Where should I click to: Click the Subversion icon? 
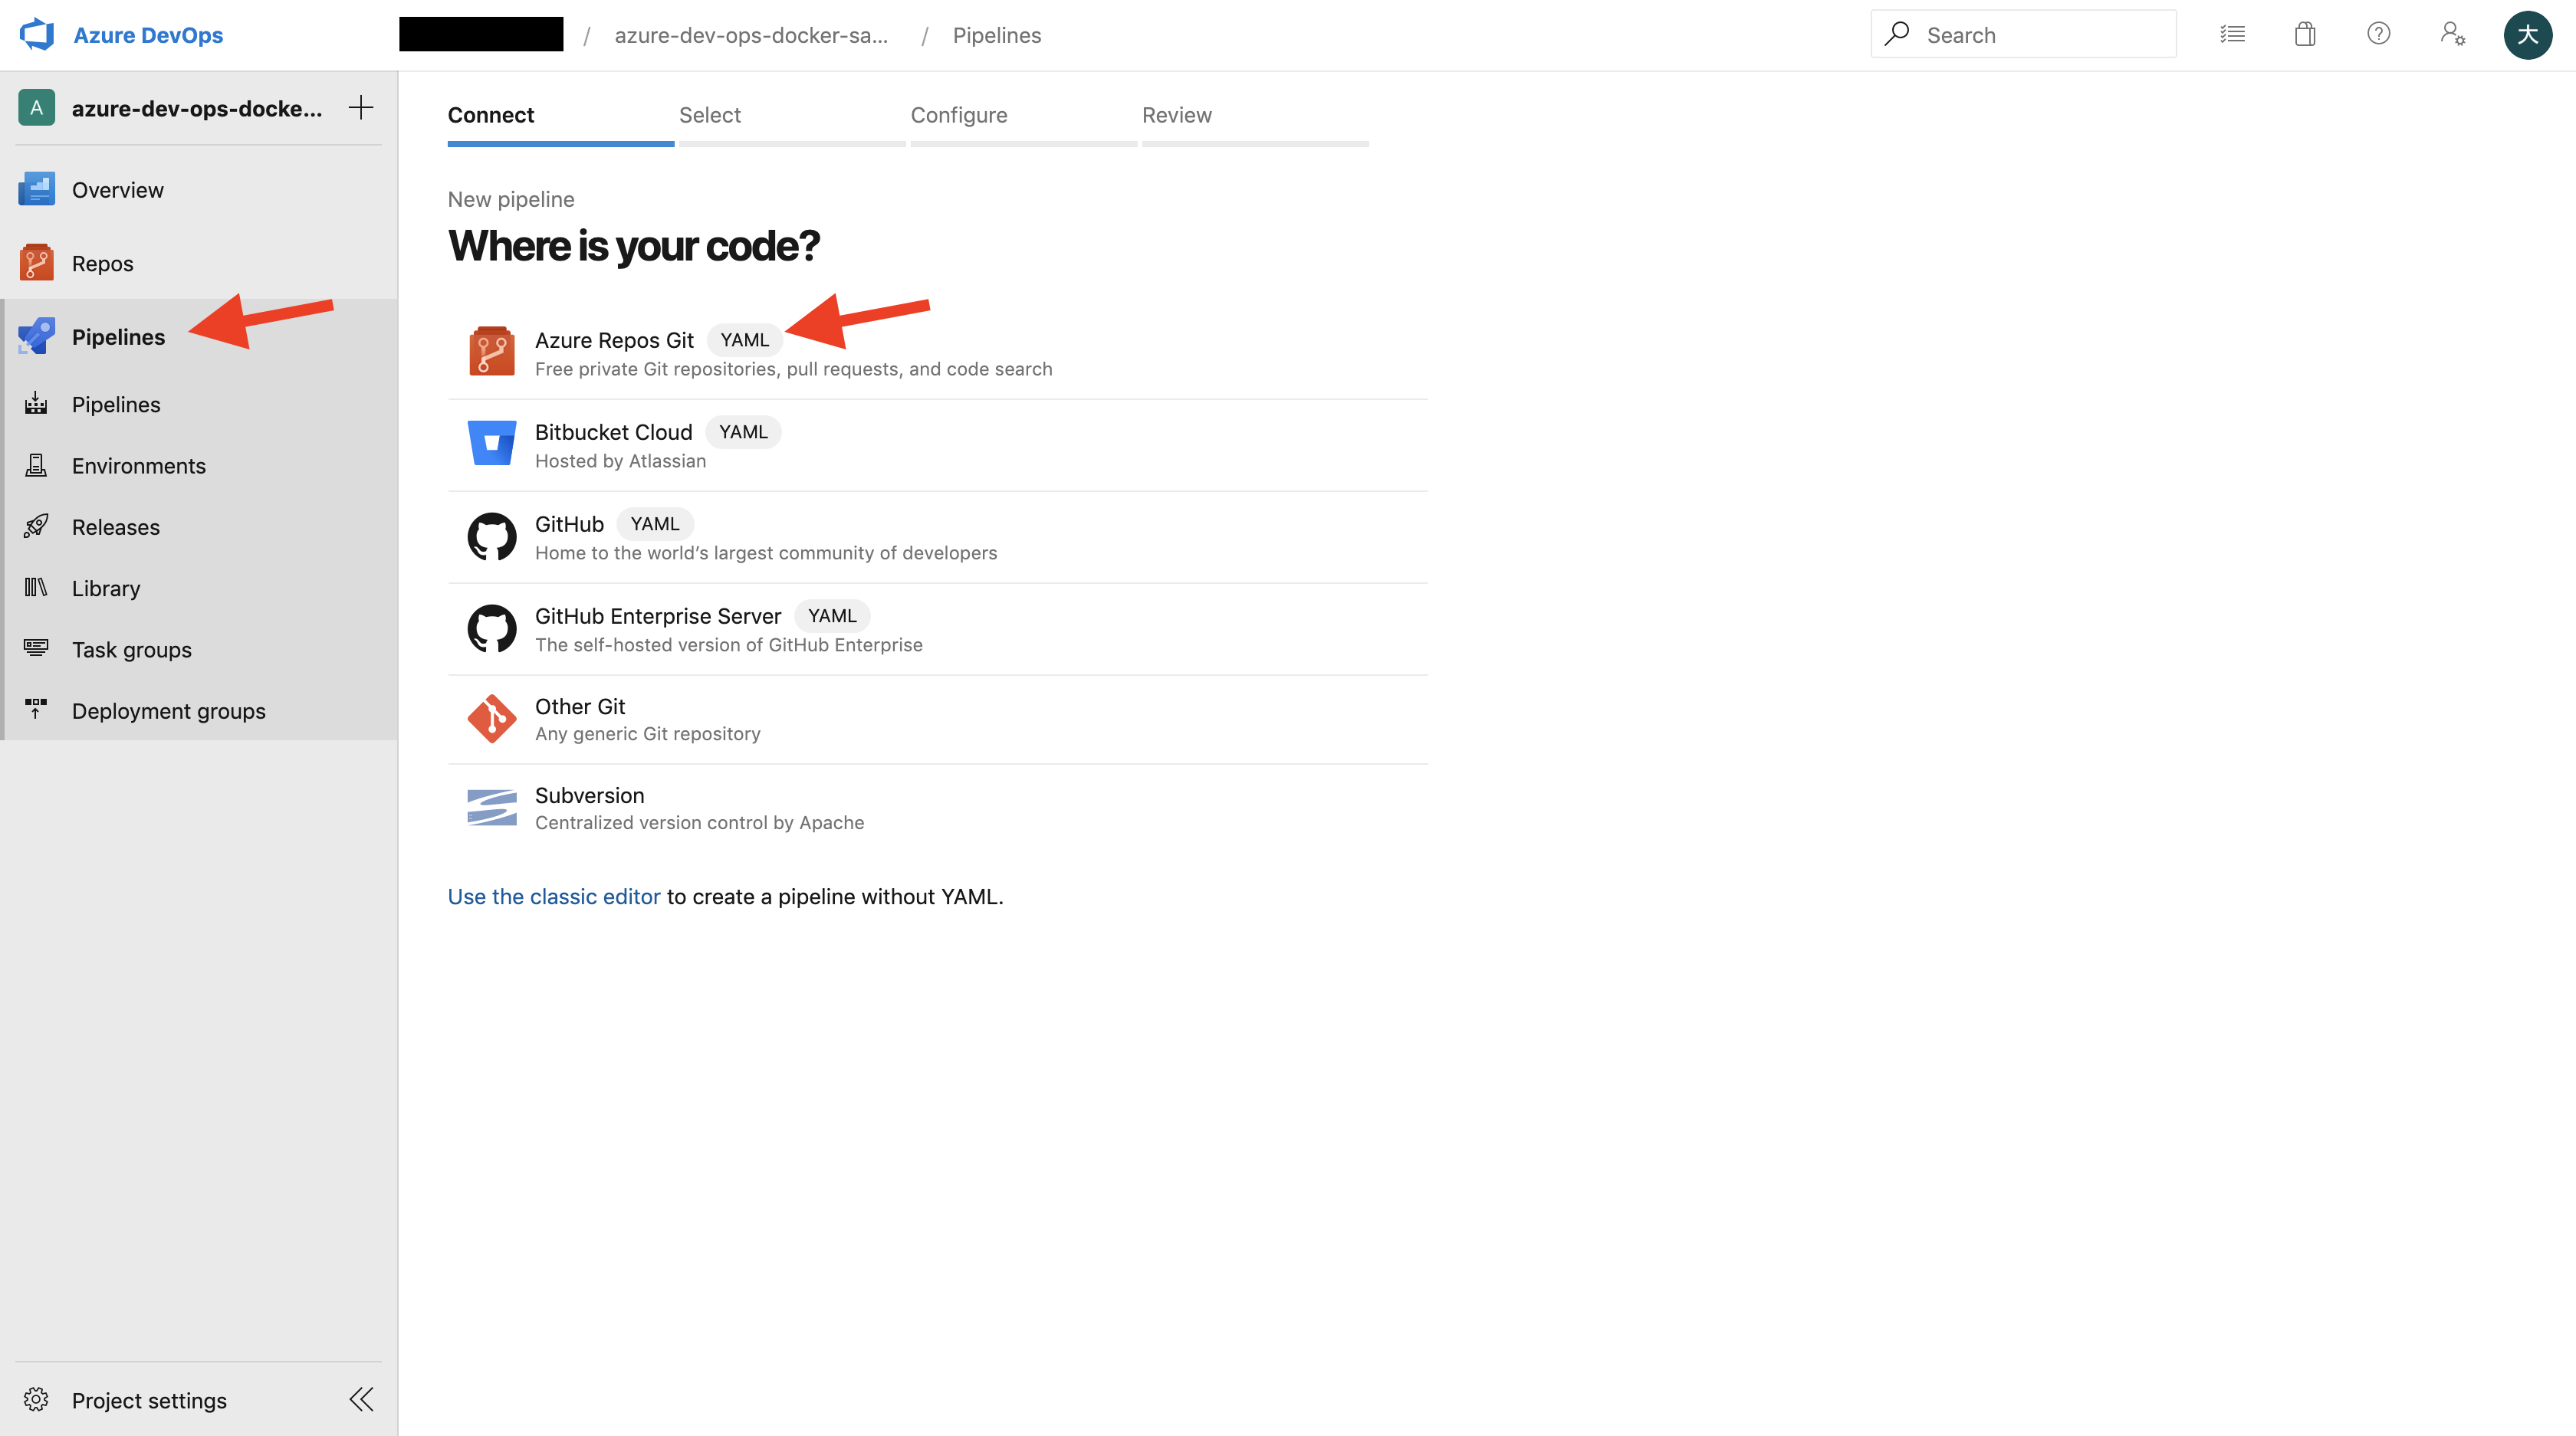(x=492, y=808)
